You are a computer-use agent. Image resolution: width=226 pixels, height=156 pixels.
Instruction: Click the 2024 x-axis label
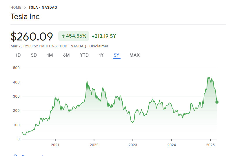coord(172,145)
